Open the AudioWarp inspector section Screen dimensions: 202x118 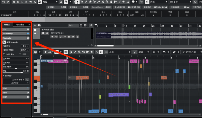(16, 34)
